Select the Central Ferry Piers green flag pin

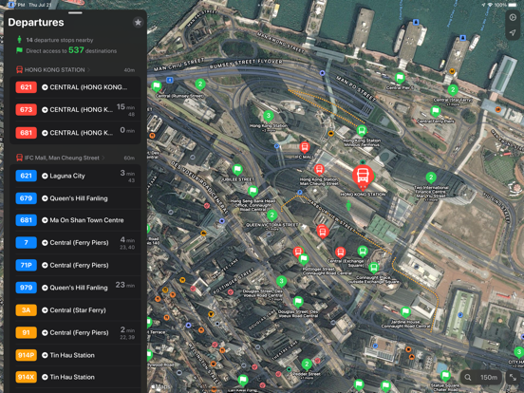(435, 111)
